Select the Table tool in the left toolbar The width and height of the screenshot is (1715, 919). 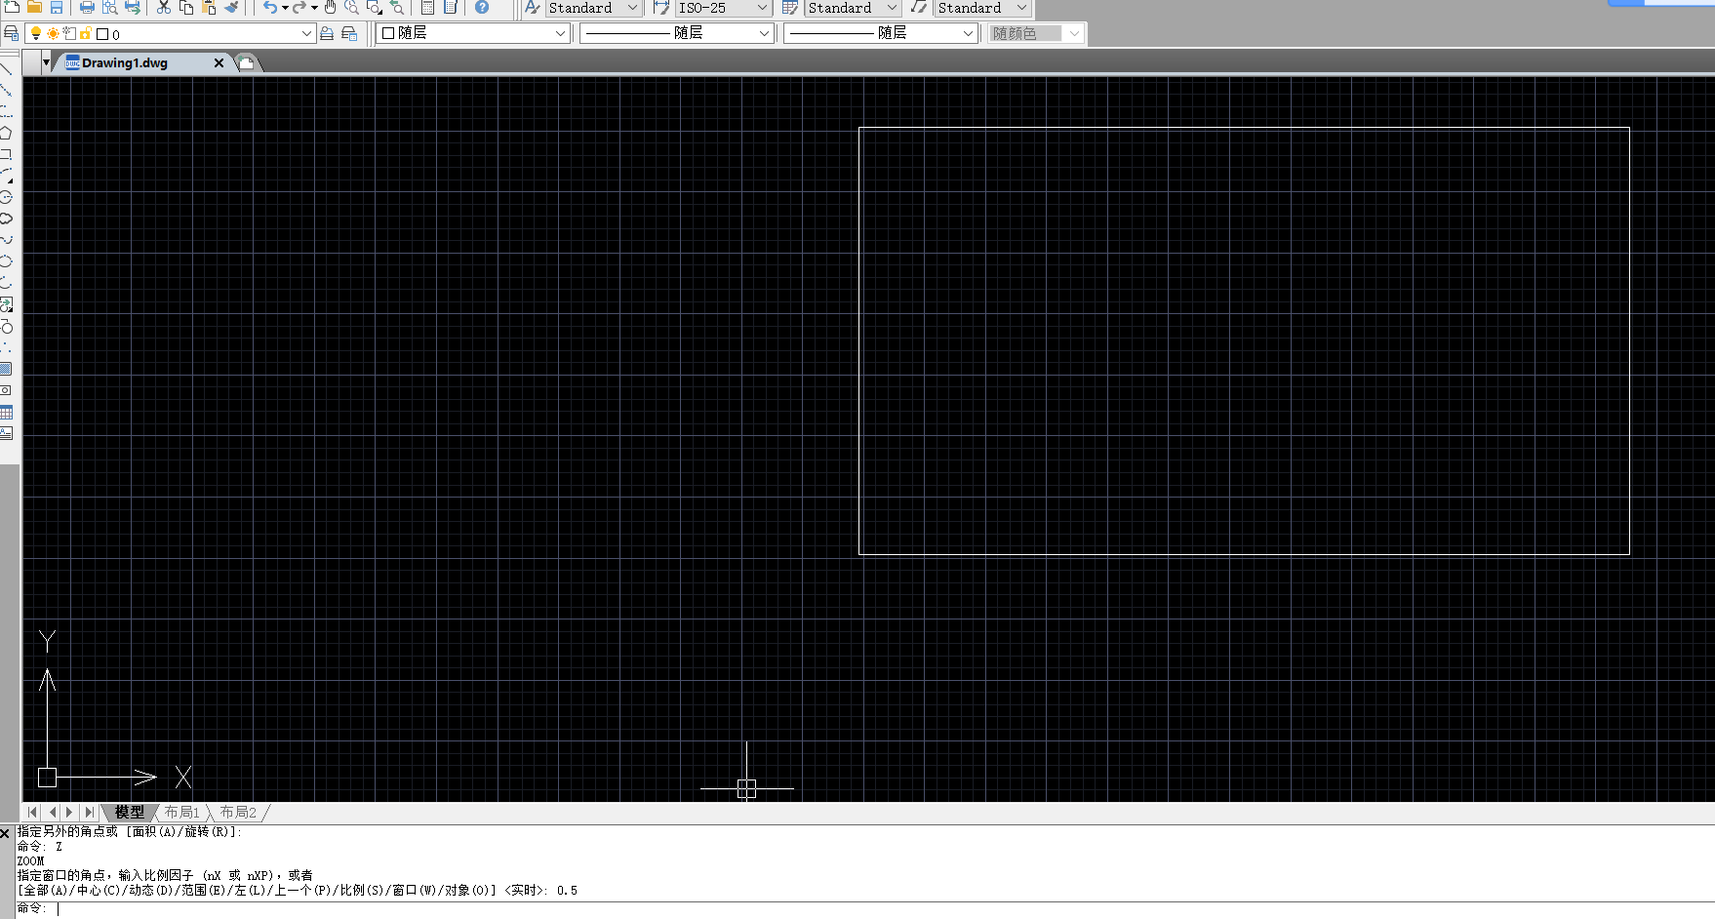[x=6, y=413]
